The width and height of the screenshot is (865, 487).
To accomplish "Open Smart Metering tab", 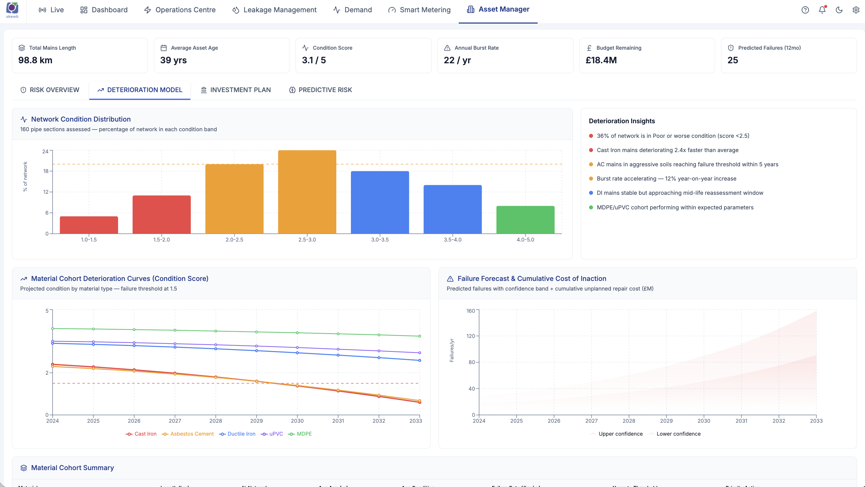I will pos(419,10).
